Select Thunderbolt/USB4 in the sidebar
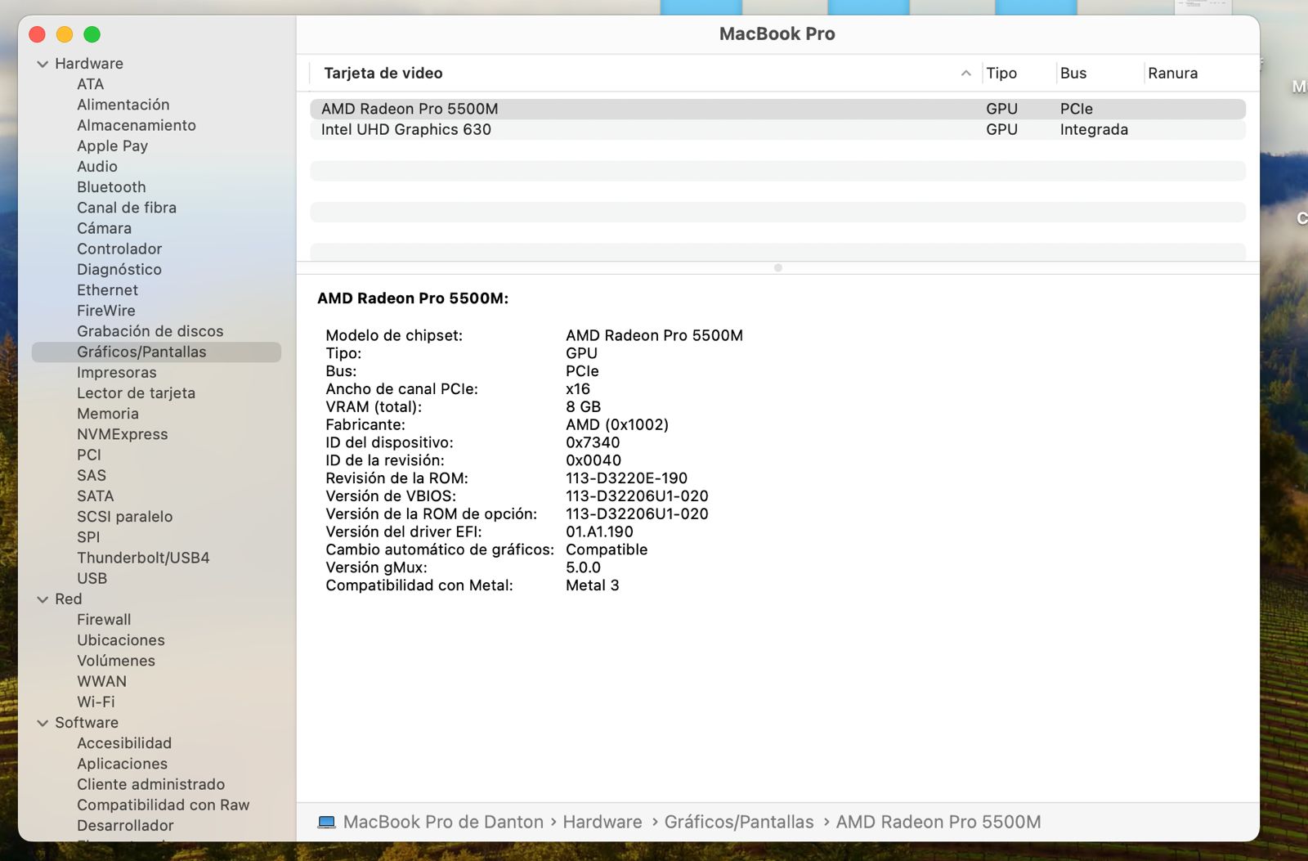The height and width of the screenshot is (861, 1308). tap(143, 558)
